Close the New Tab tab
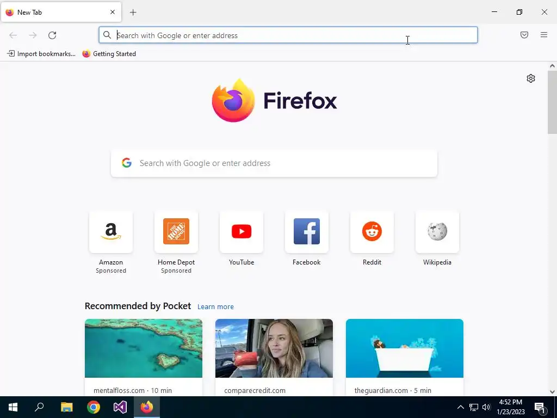Screen dimensions: 557x418 pos(113,12)
